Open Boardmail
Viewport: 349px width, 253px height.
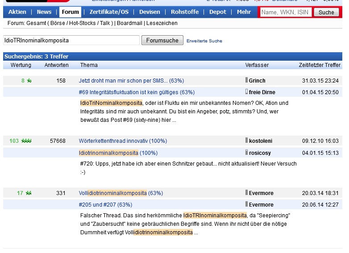[129, 23]
